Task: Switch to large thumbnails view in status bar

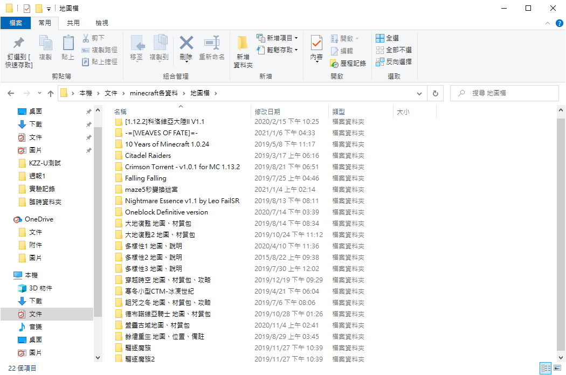Action: coord(558,368)
